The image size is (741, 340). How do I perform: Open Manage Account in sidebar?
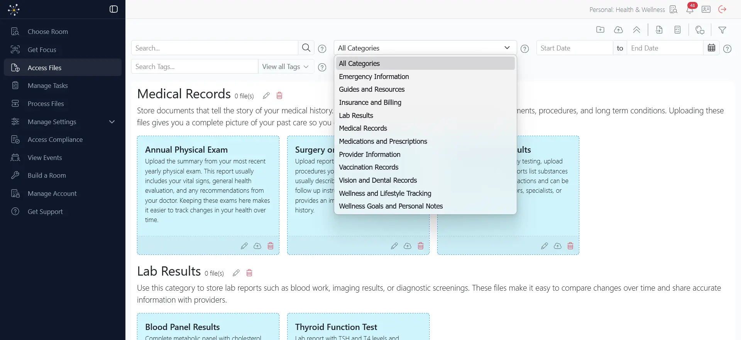click(63, 194)
